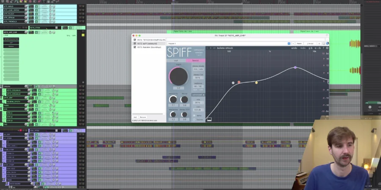Go to next Spiff preset arrow
381x190 pixels.
[210, 48]
